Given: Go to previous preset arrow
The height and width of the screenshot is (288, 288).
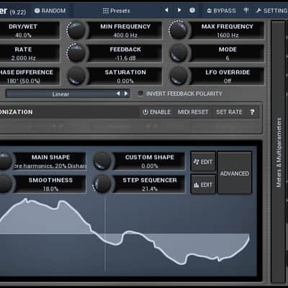Looking at the screenshot, I should (x=166, y=10).
